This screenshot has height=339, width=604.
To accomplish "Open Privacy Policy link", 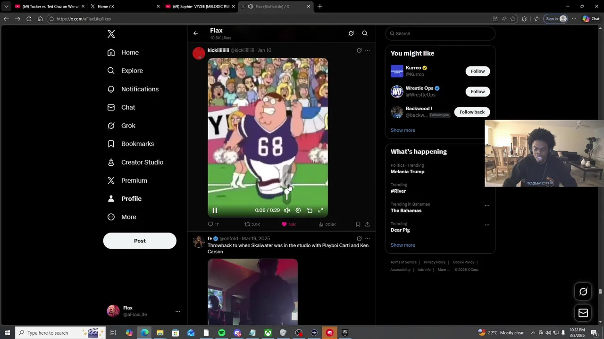I will click(x=435, y=262).
